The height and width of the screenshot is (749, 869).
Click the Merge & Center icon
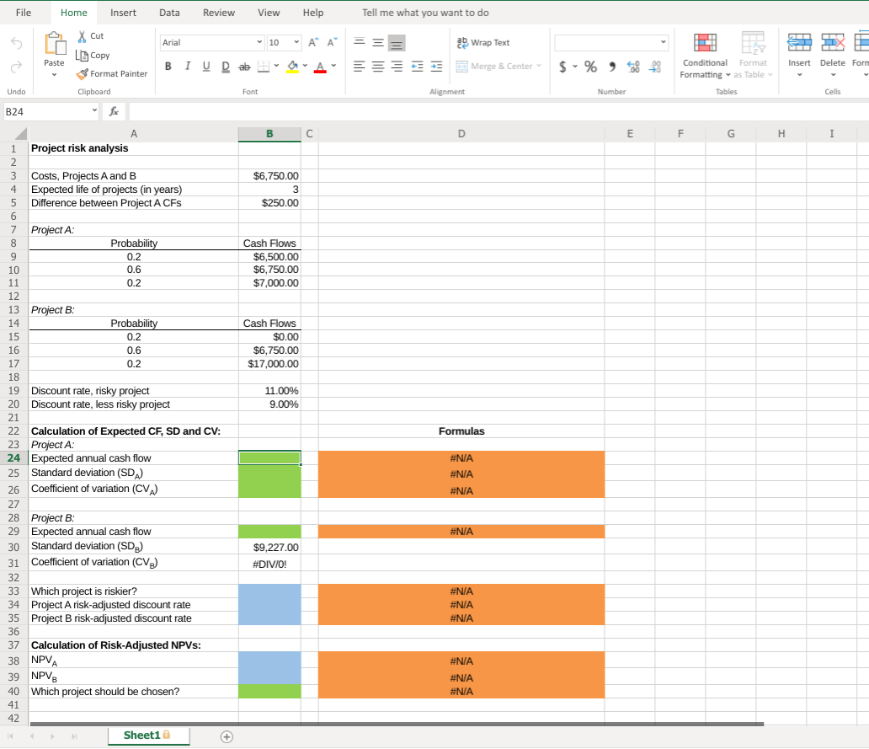[x=498, y=66]
